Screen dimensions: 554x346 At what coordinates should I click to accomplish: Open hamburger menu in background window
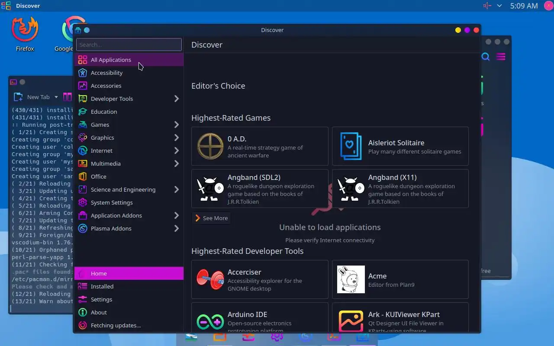tap(501, 57)
